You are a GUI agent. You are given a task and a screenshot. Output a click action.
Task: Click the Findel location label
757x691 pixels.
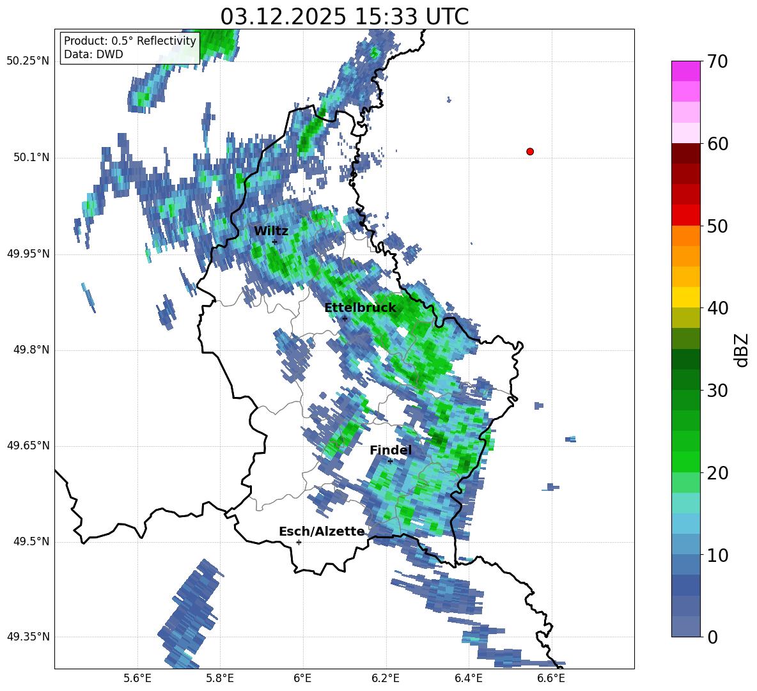(391, 450)
